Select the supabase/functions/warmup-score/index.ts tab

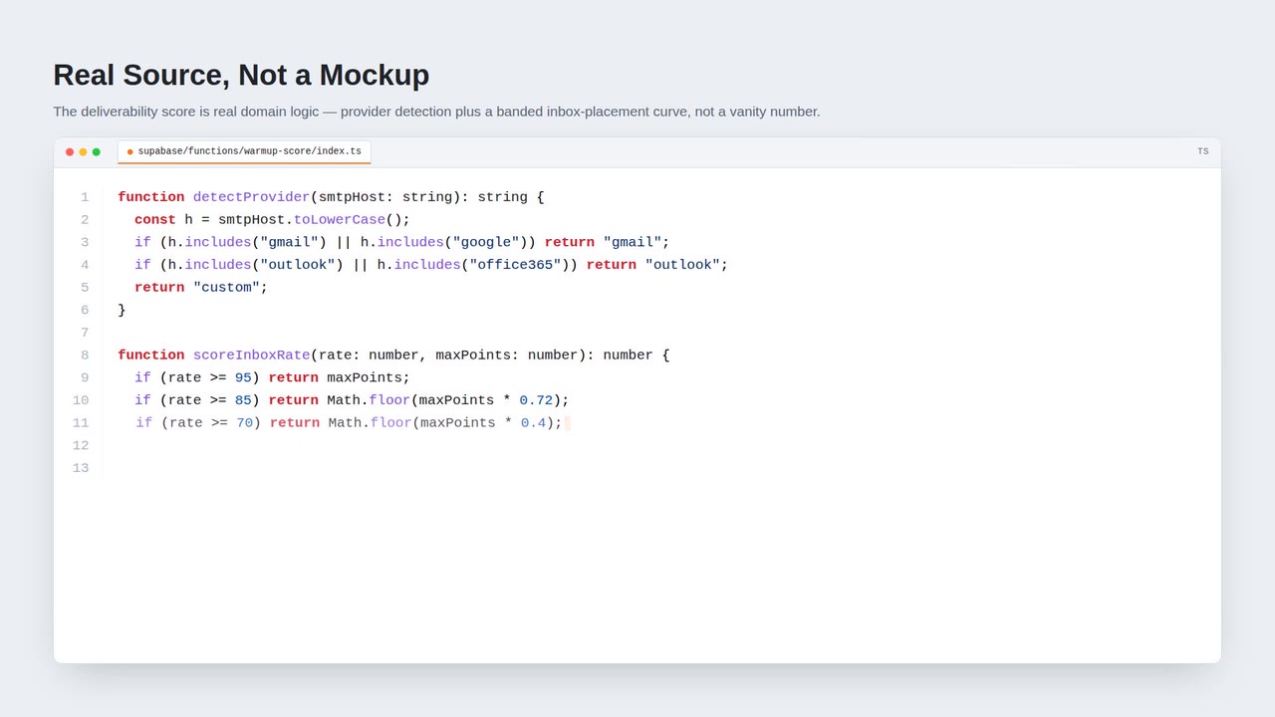click(x=244, y=151)
